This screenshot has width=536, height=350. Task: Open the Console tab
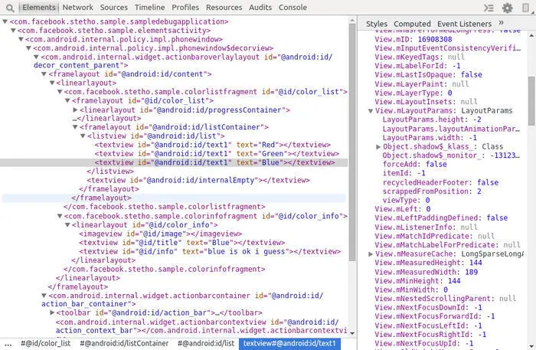tap(293, 7)
